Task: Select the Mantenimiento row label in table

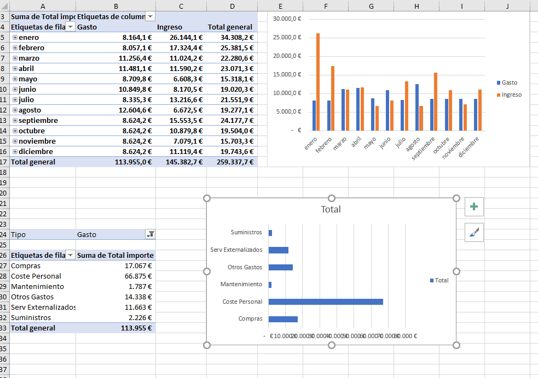Action: pyautogui.click(x=43, y=286)
